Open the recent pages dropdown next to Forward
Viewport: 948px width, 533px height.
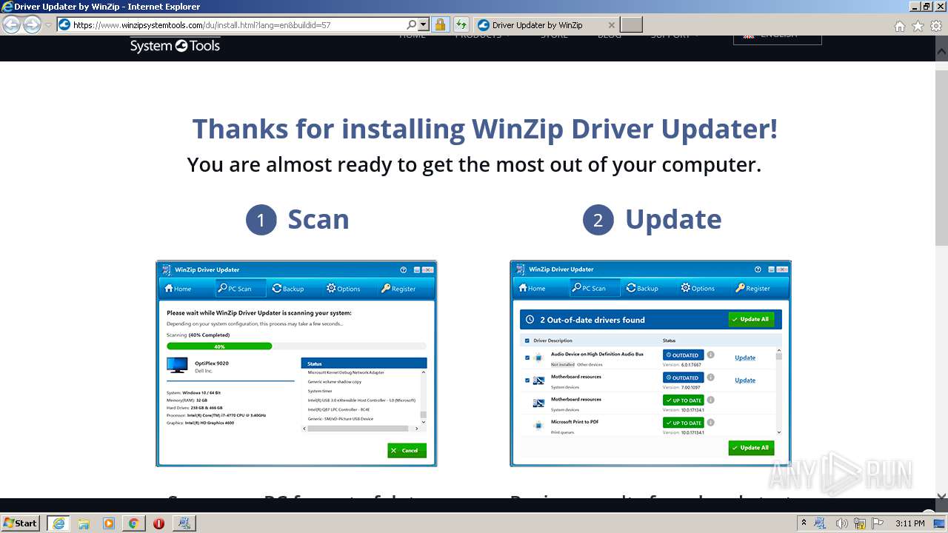48,25
